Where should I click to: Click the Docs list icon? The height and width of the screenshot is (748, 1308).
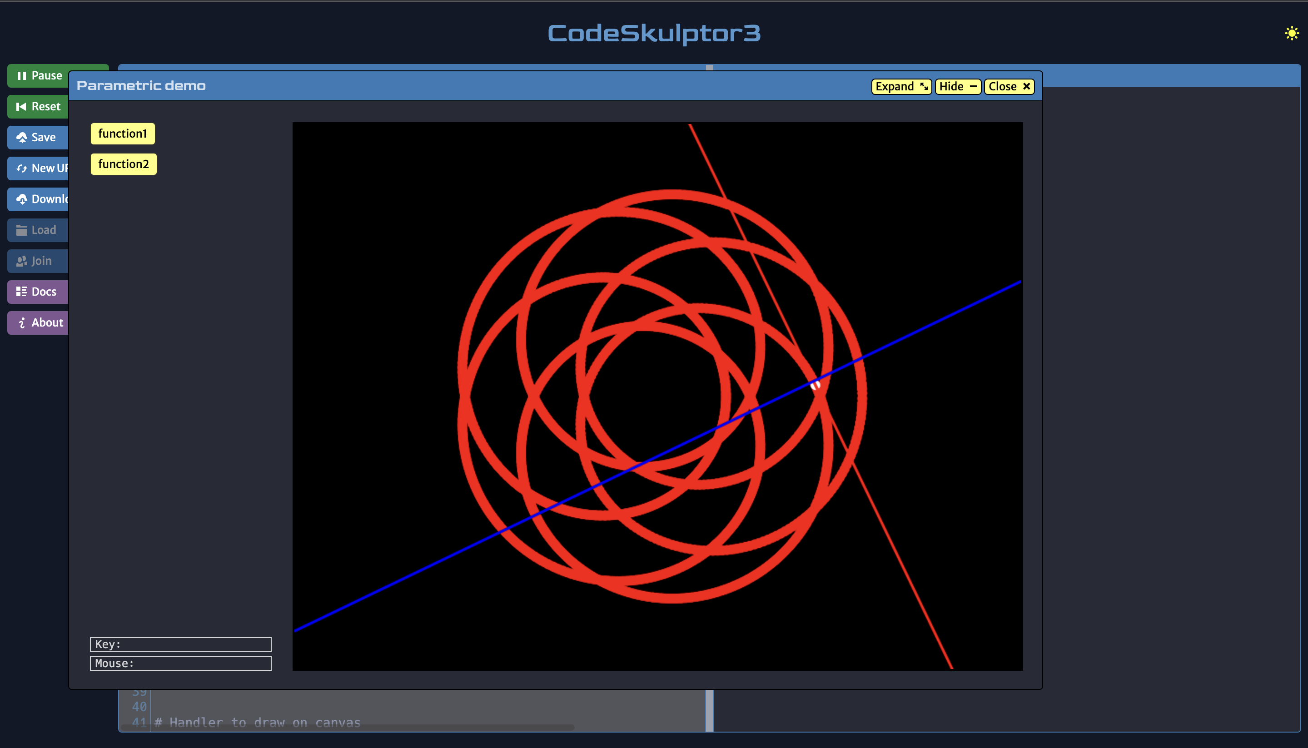(x=21, y=292)
